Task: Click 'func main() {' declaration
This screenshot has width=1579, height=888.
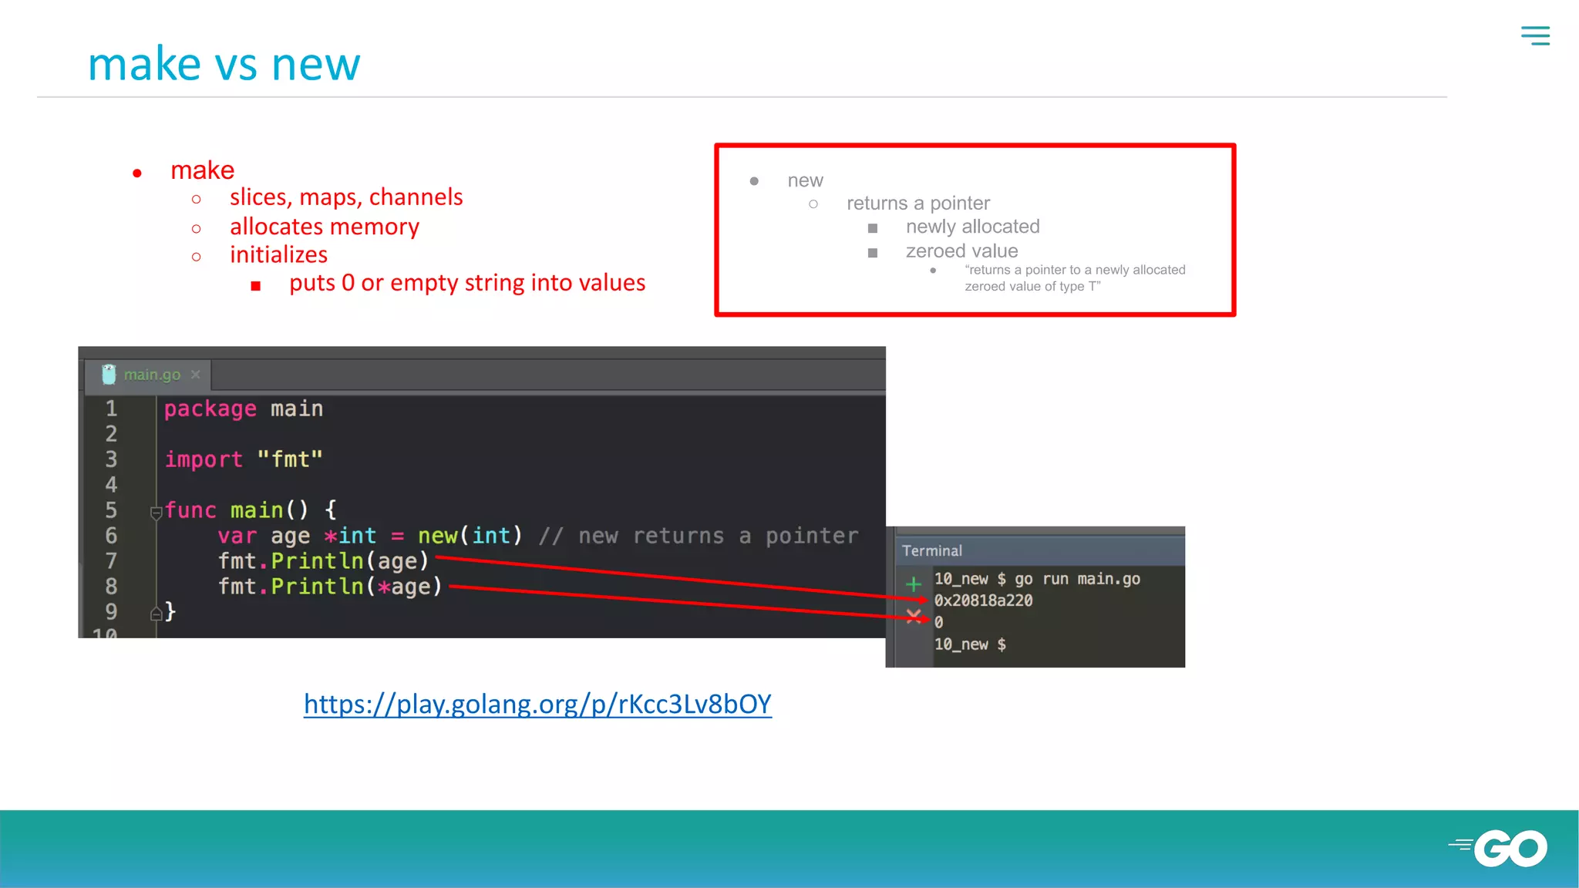Action: pos(251,510)
